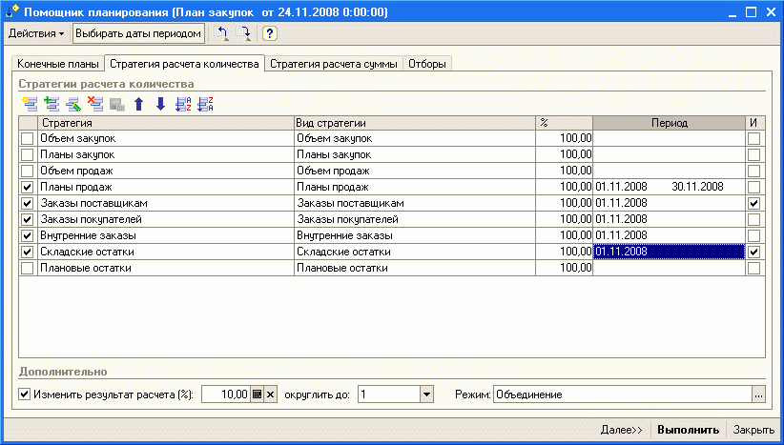Click the 01.11.2008 period cell for Заказы поставщикам
The image size is (784, 445).
[x=669, y=203]
